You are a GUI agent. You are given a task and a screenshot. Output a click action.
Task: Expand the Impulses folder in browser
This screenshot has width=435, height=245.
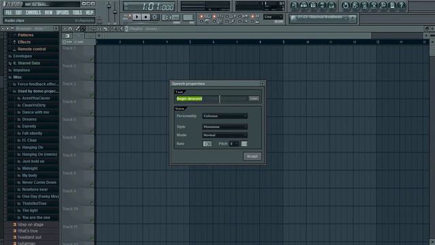pos(21,70)
